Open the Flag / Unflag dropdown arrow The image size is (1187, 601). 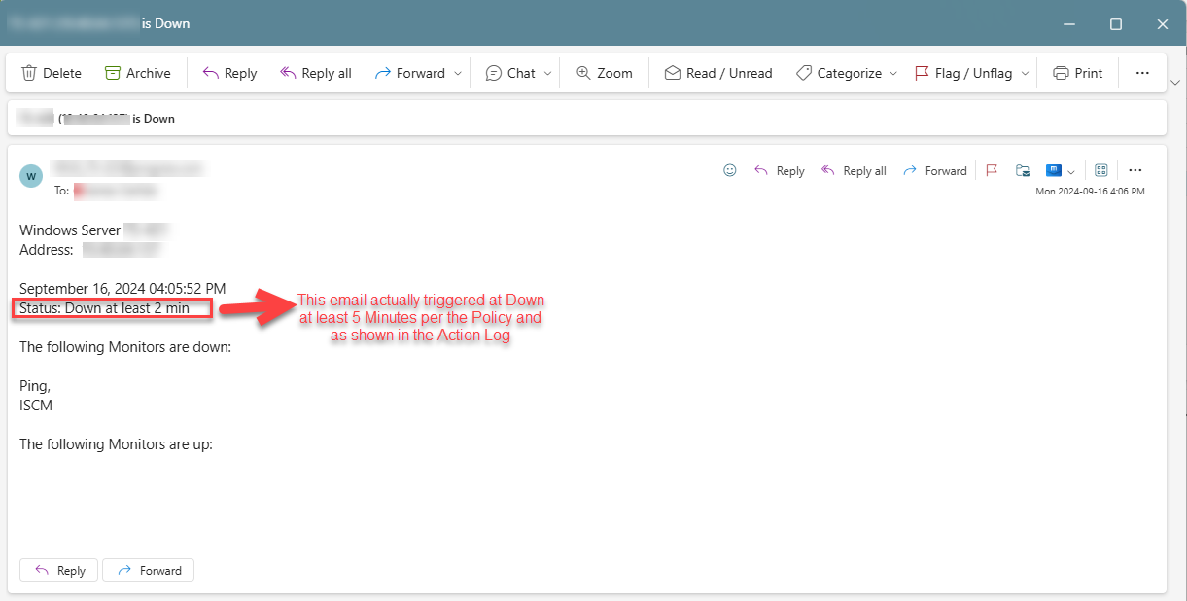1025,73
